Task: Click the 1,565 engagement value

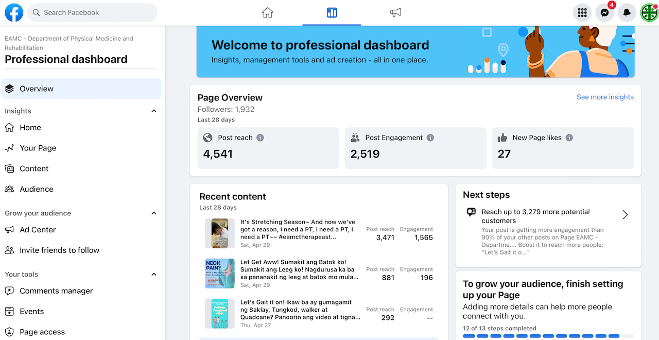Action: pos(423,237)
